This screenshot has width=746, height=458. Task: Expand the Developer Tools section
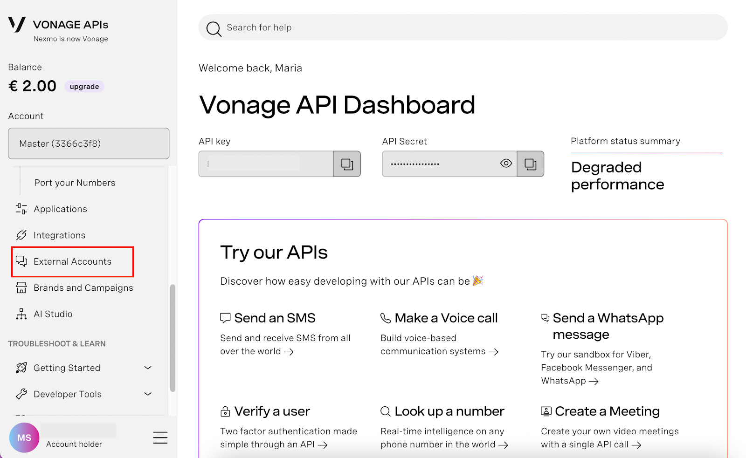[148, 394]
